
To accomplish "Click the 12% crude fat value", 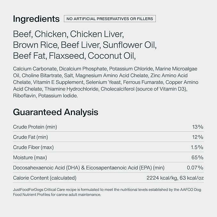I will pyautogui.click(x=198, y=137).
